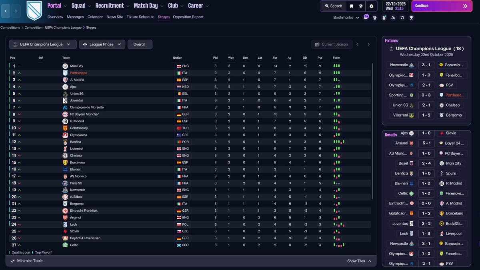Image resolution: width=480 pixels, height=270 pixels.
Task: Open the Portal menu
Action: pos(54,6)
